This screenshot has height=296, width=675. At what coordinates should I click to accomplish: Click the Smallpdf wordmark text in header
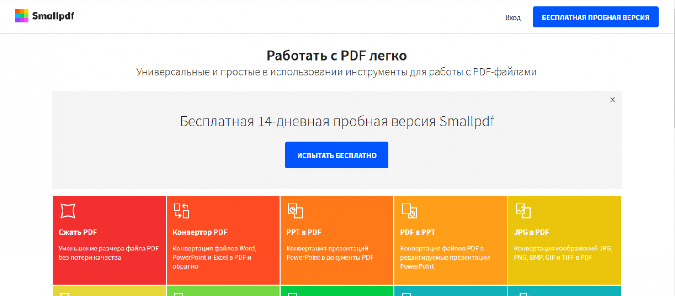[53, 16]
